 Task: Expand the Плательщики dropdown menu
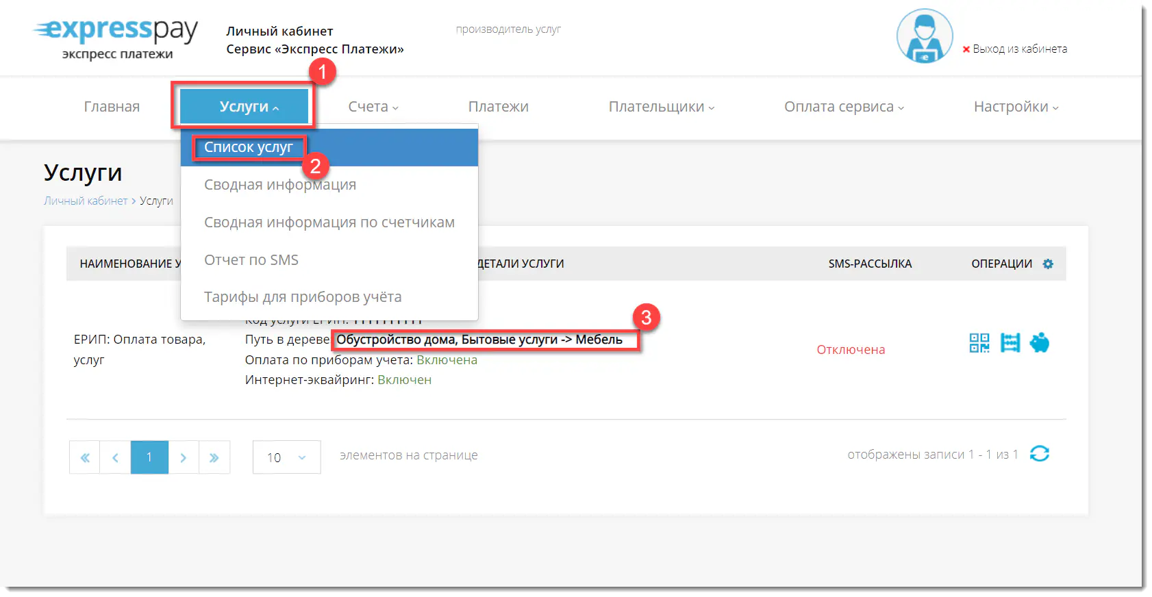click(x=661, y=107)
